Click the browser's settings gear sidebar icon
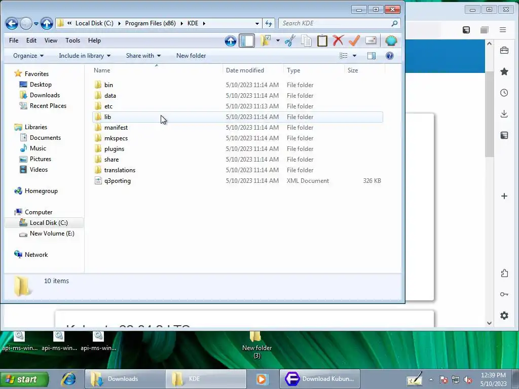 pyautogui.click(x=504, y=316)
